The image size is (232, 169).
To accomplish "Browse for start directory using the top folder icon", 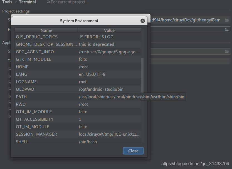I will tap(227, 20).
